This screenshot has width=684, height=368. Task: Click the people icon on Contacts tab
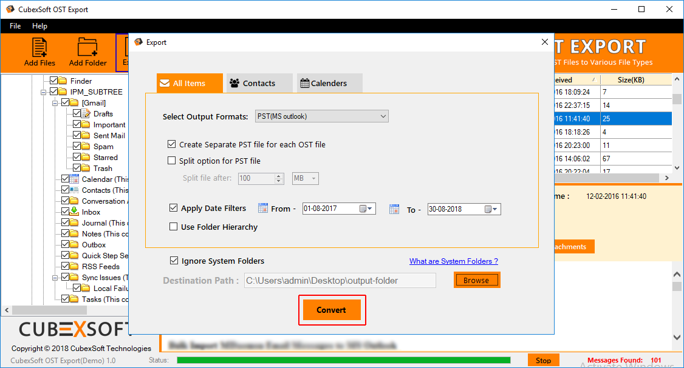click(x=234, y=83)
